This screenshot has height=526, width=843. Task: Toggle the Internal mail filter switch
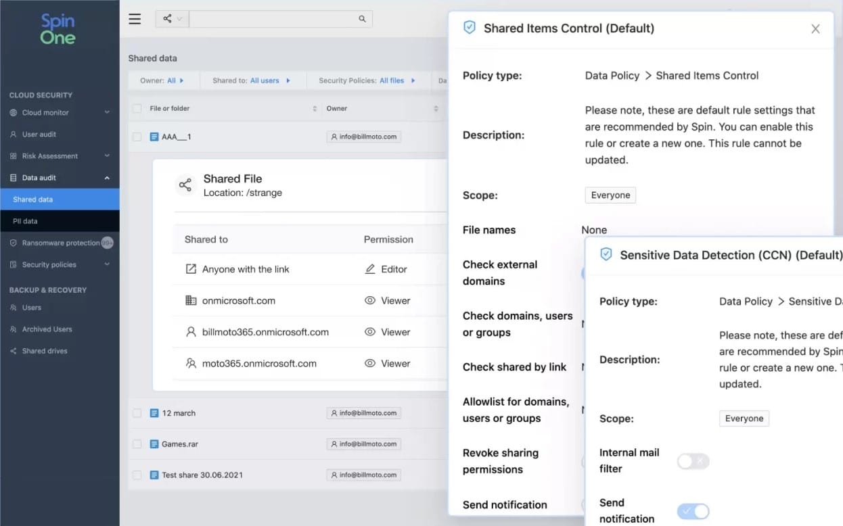(x=693, y=461)
